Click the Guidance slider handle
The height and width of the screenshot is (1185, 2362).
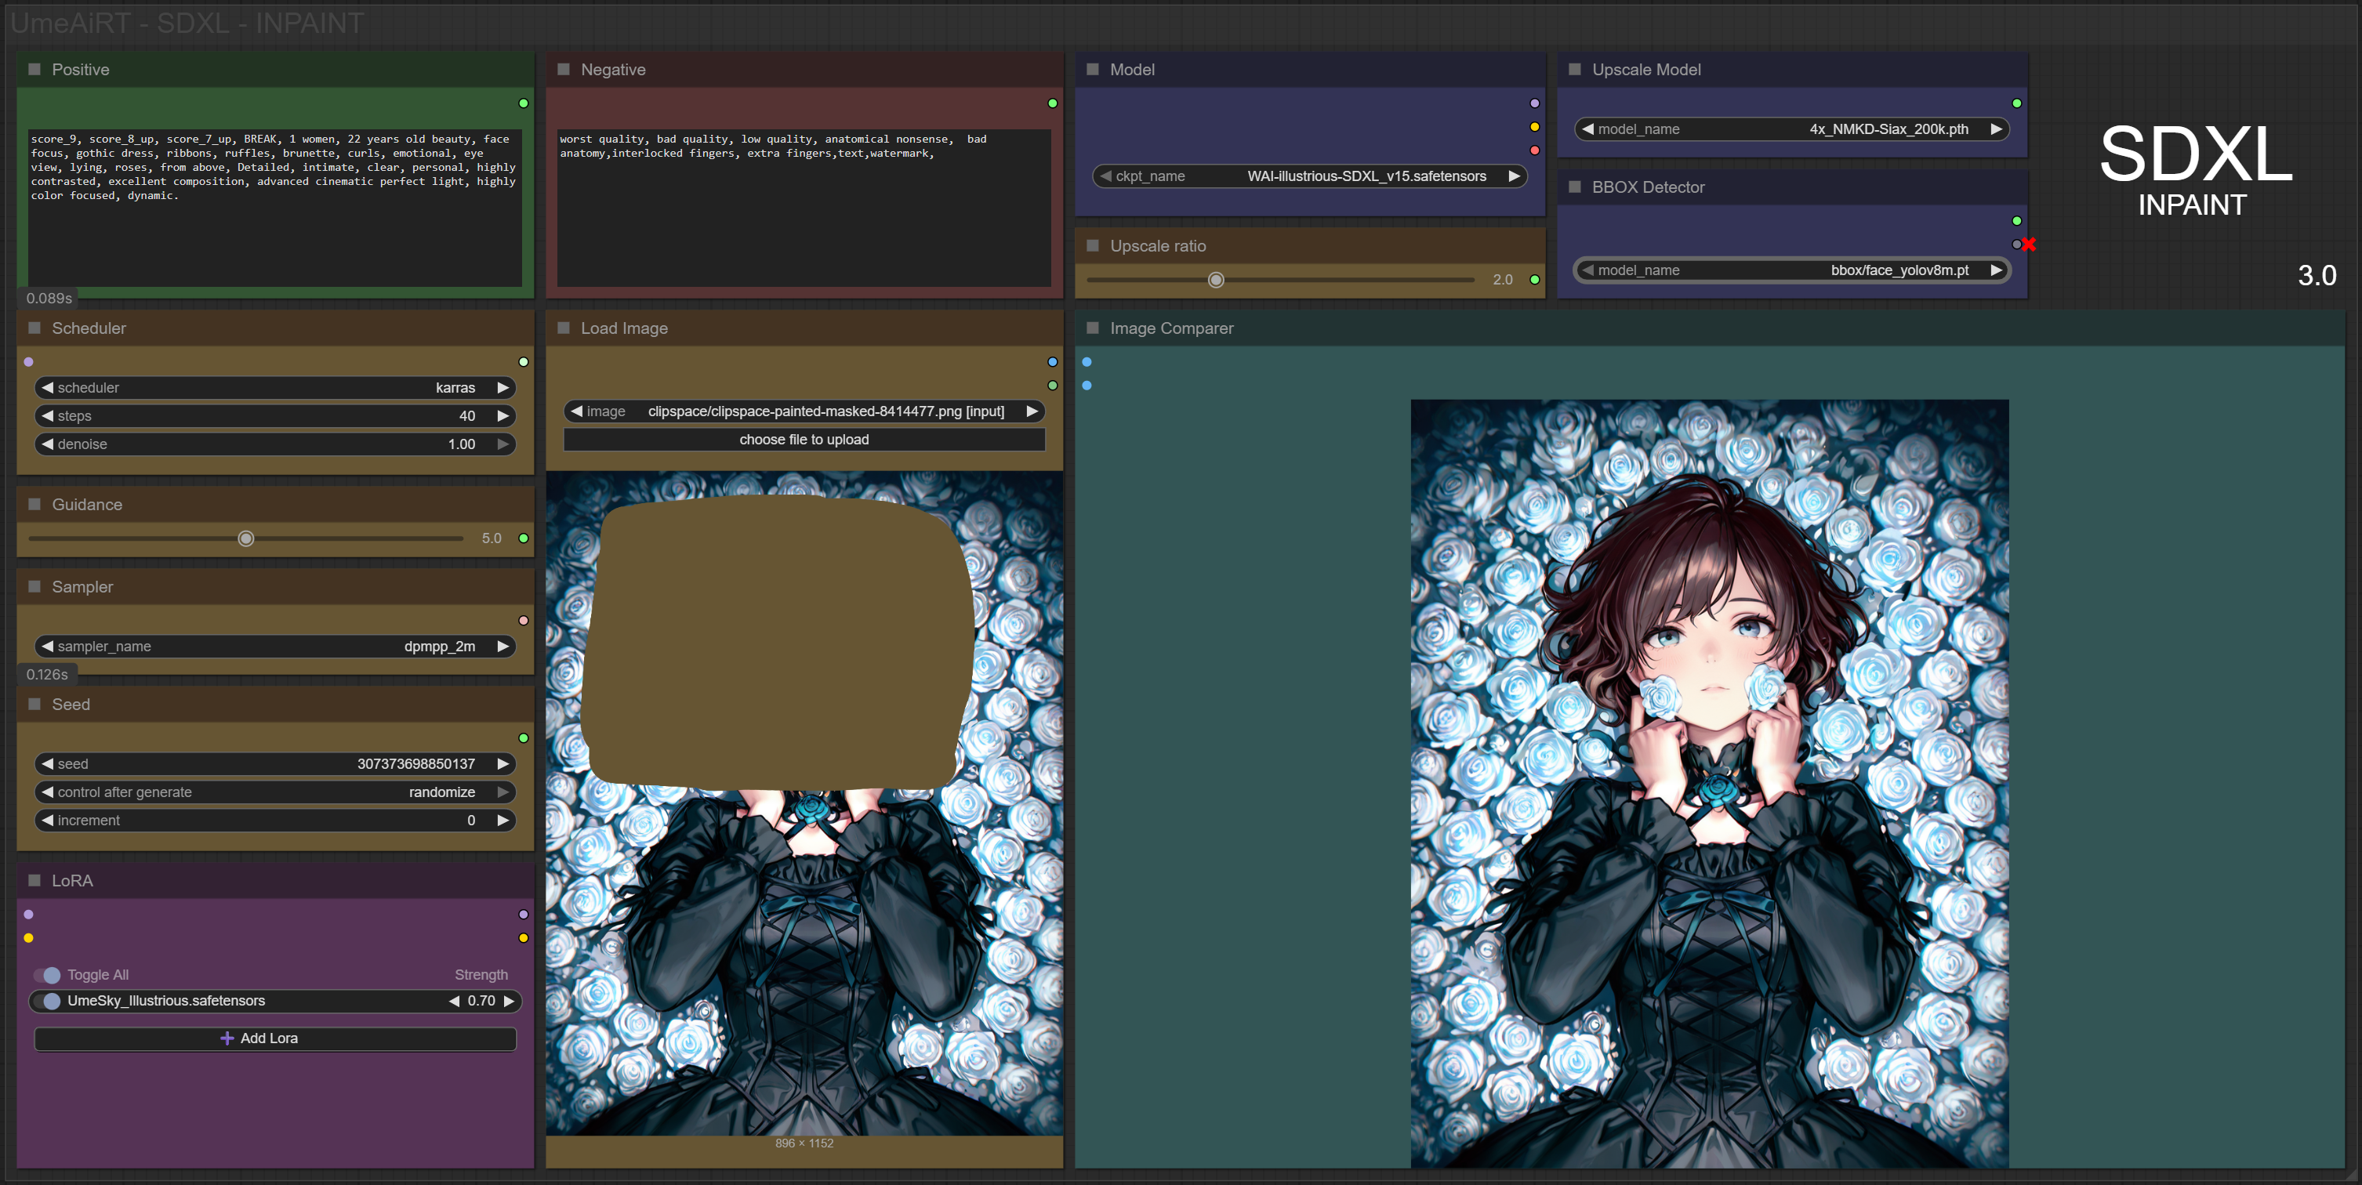pos(245,538)
